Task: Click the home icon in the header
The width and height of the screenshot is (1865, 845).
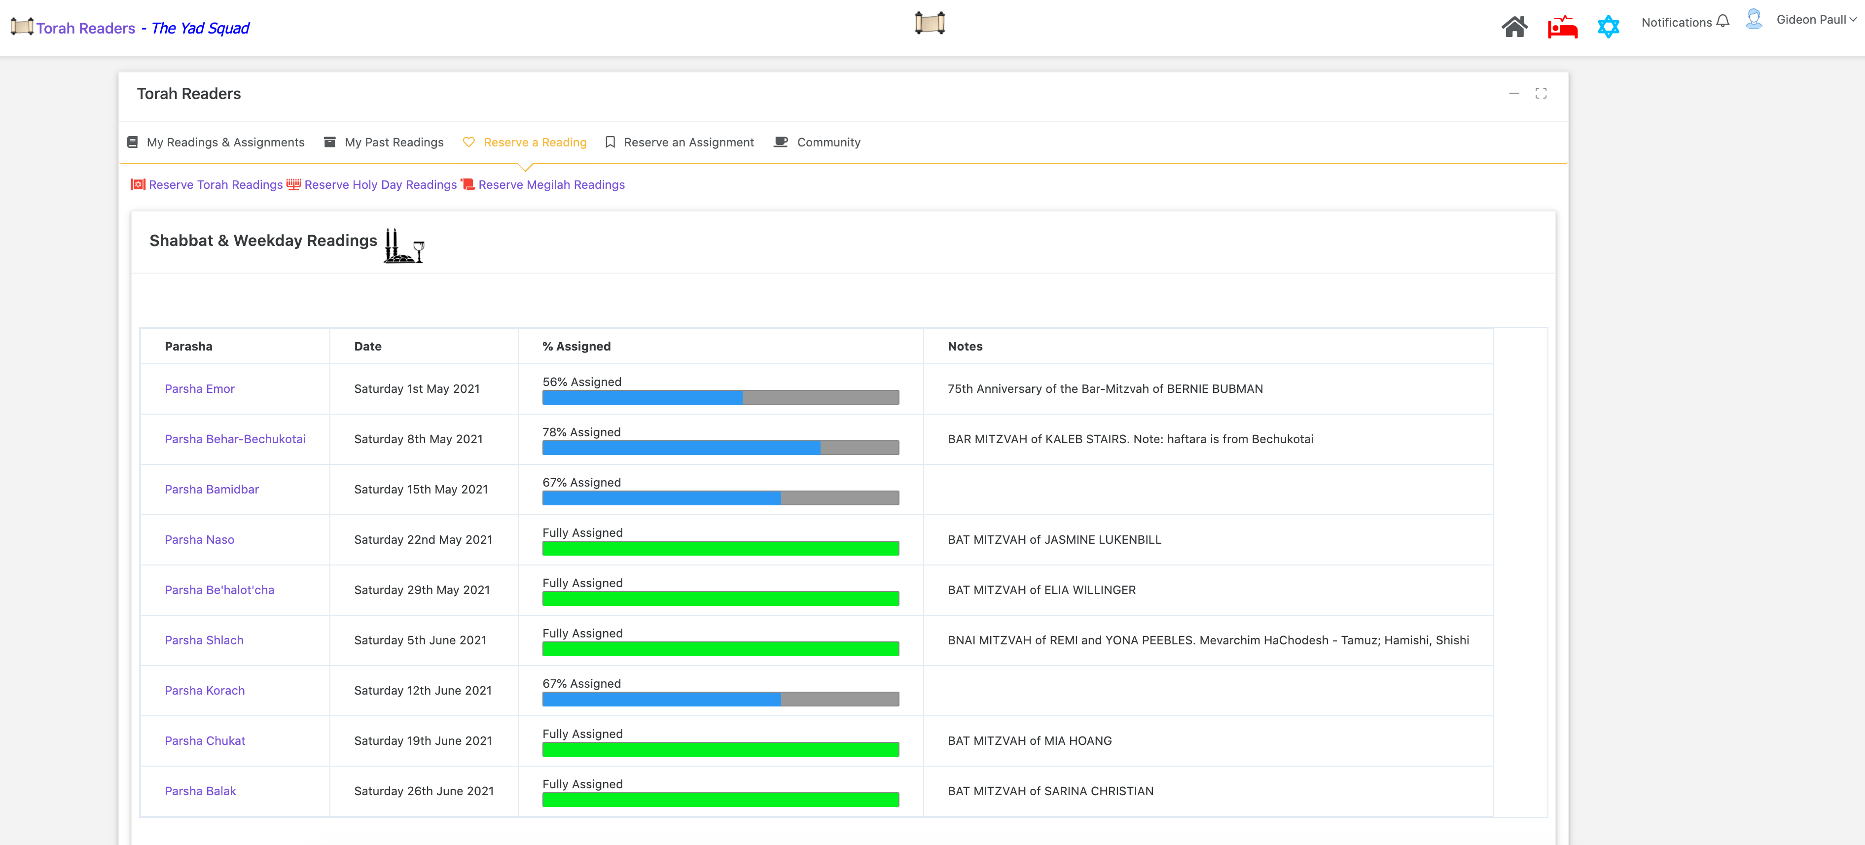Action: pos(1514,27)
